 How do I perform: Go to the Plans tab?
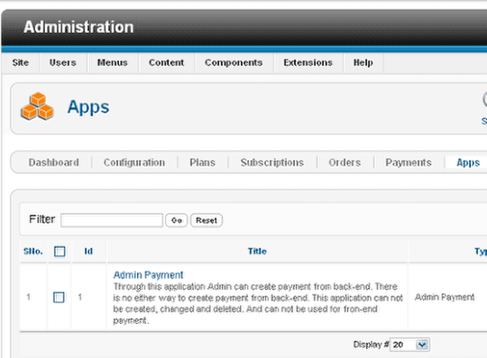[203, 163]
